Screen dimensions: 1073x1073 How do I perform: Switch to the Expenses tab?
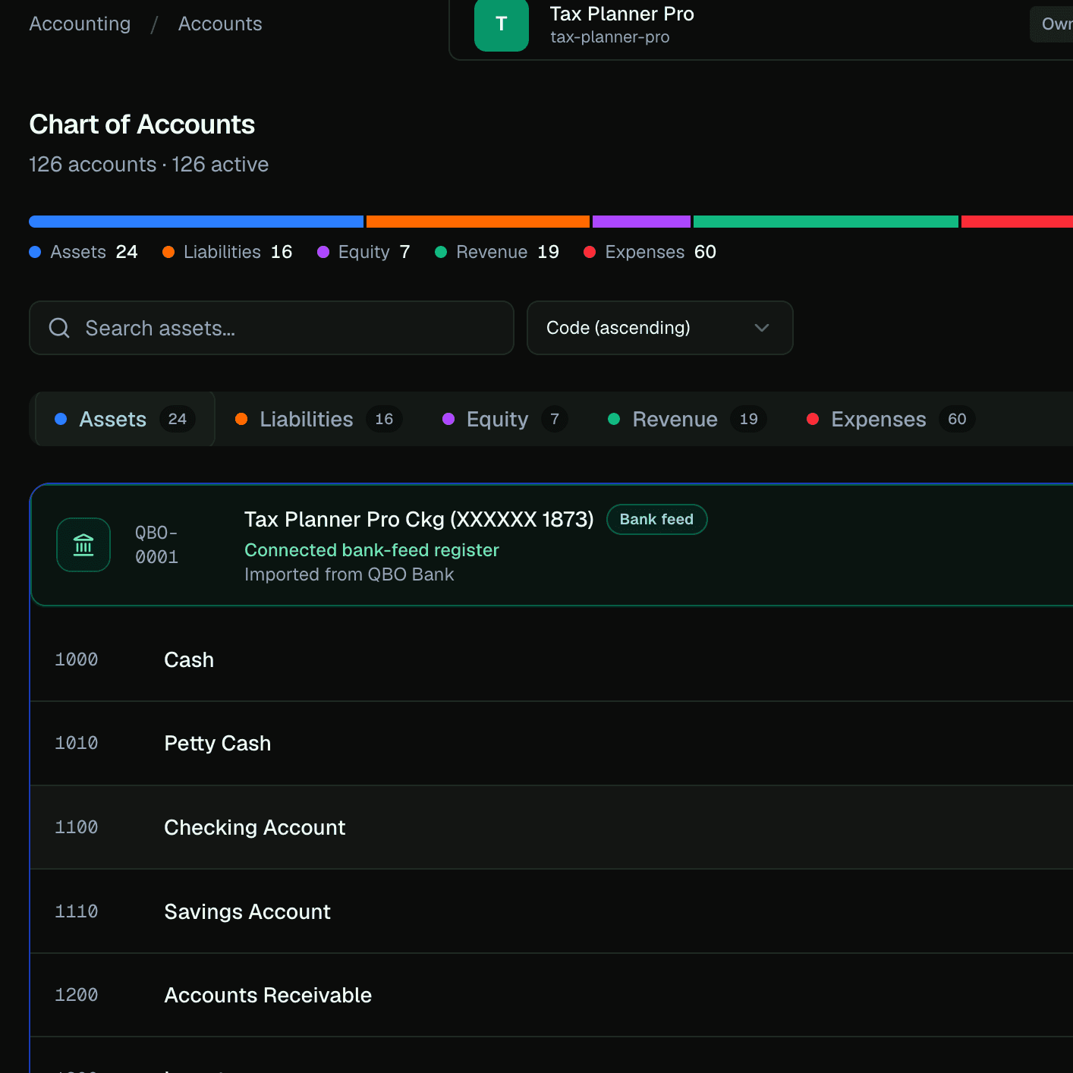point(890,419)
